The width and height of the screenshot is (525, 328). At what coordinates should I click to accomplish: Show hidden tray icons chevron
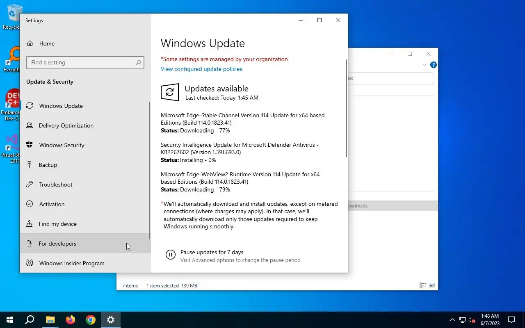452,320
